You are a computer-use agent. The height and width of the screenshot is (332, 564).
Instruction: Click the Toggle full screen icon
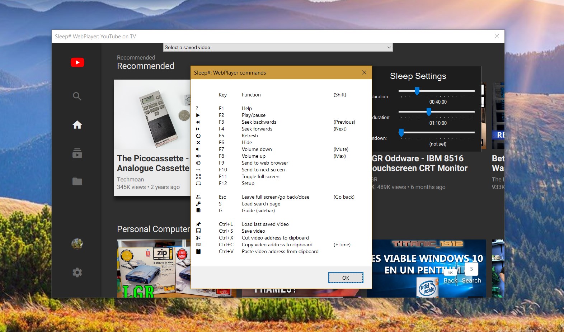coord(198,176)
